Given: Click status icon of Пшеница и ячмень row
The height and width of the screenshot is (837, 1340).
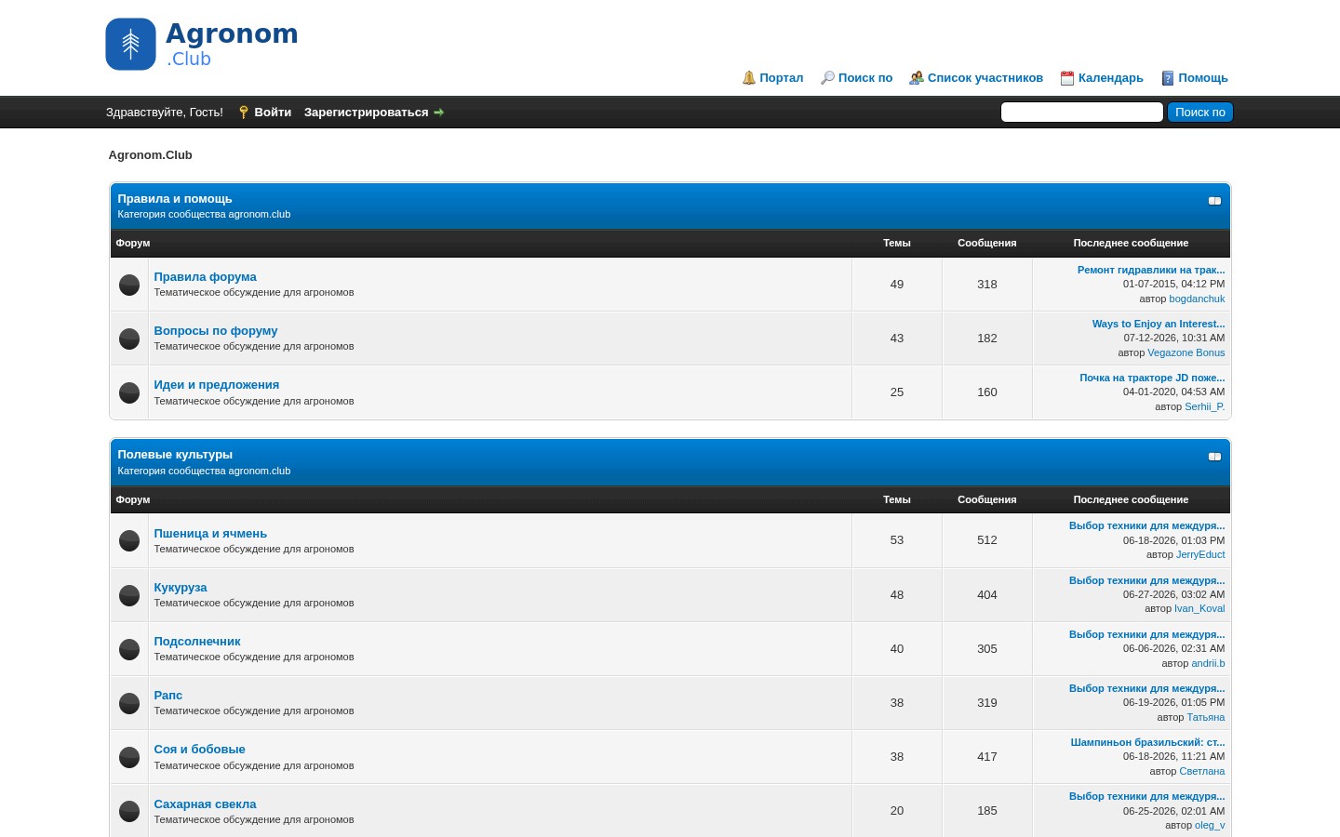Looking at the screenshot, I should tap(129, 540).
